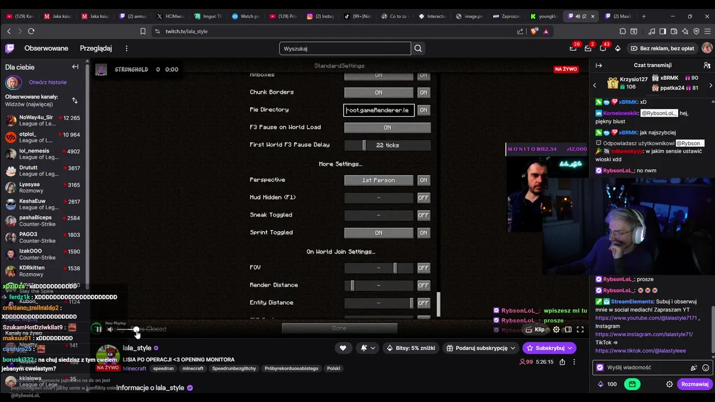Reload the browser page
Screen dimensions: 715x402
31,31
